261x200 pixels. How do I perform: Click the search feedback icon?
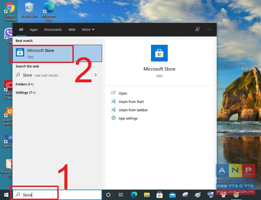197,30
